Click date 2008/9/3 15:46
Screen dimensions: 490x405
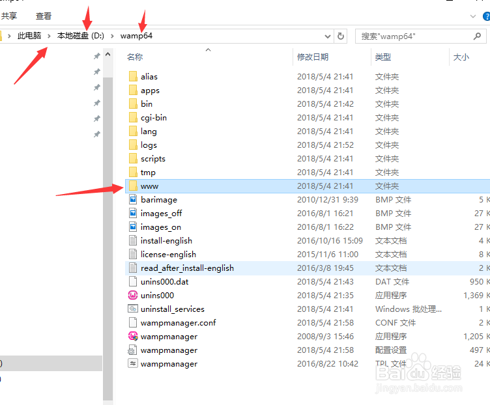point(325,336)
